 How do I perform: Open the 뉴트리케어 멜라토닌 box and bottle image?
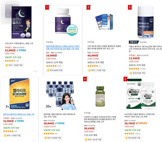coord(141,94)
